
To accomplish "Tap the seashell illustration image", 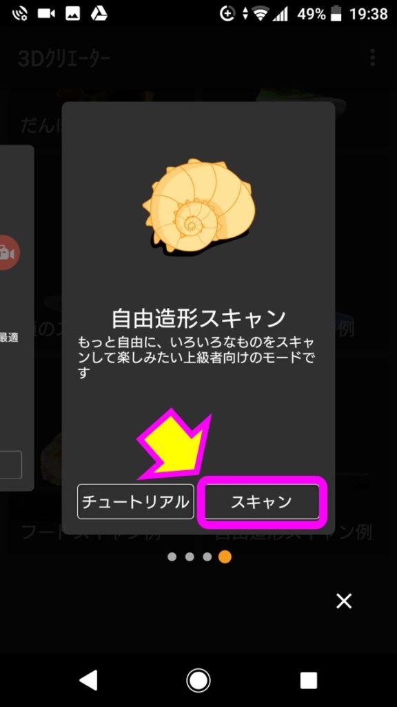I will tap(199, 206).
